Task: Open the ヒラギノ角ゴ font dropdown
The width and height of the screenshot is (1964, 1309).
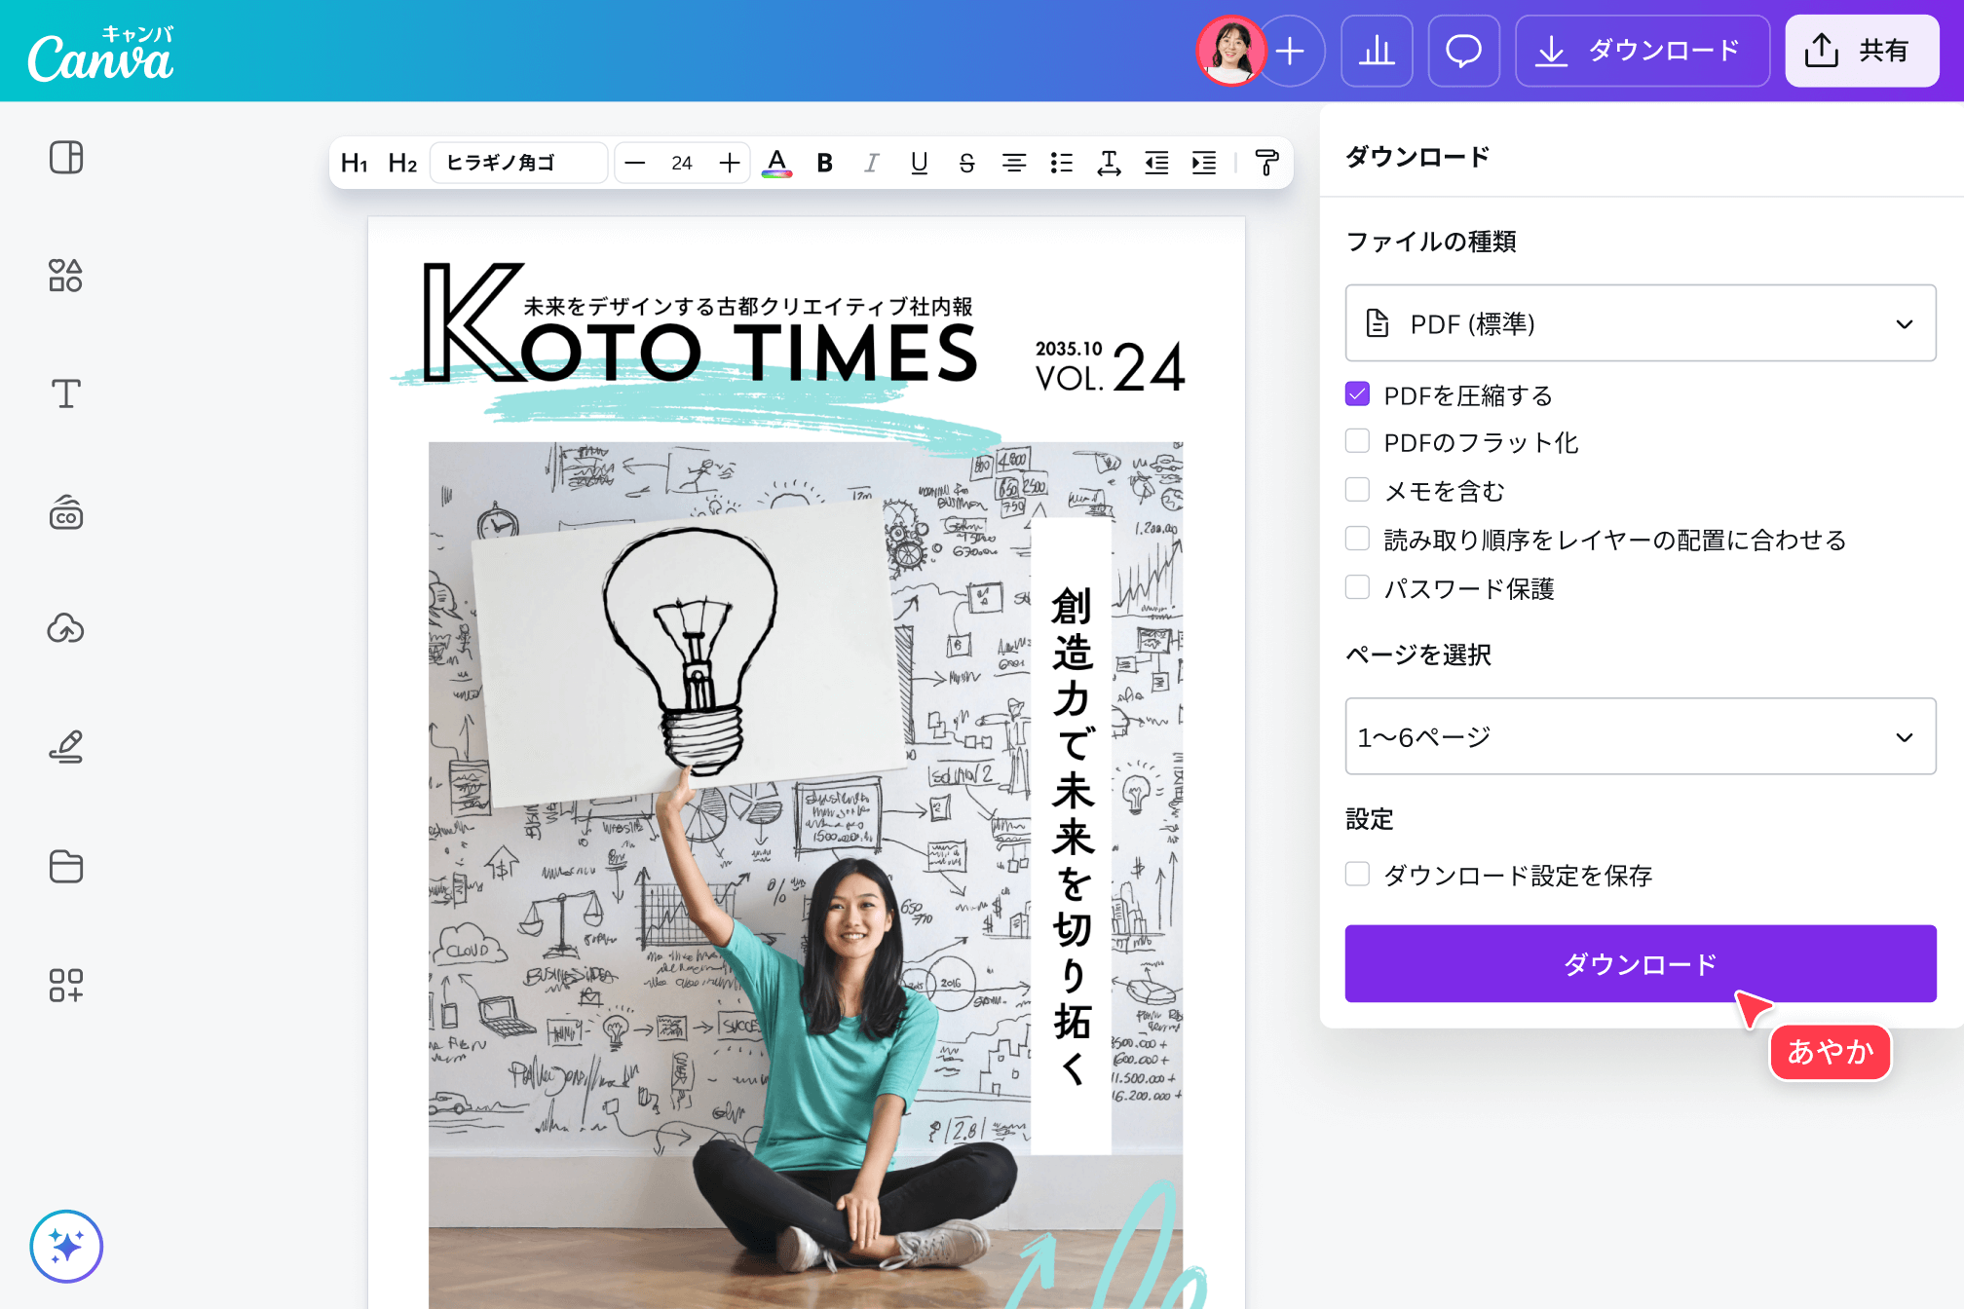Action: point(518,163)
